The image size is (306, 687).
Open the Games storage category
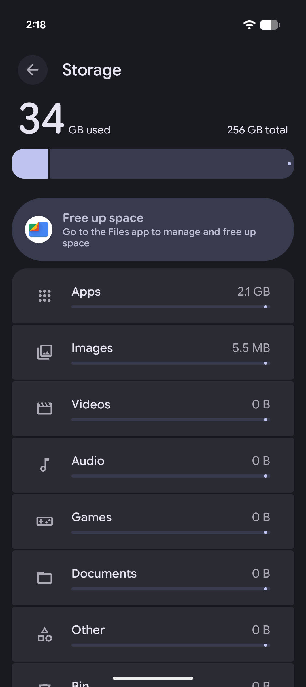coord(153,521)
